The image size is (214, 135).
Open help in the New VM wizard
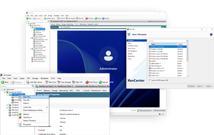click(211, 34)
